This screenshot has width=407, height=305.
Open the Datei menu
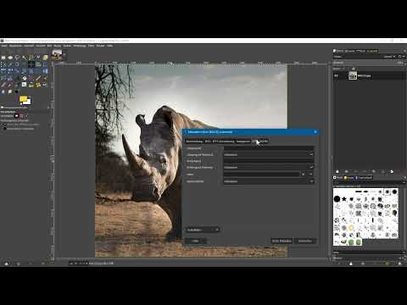(4, 46)
